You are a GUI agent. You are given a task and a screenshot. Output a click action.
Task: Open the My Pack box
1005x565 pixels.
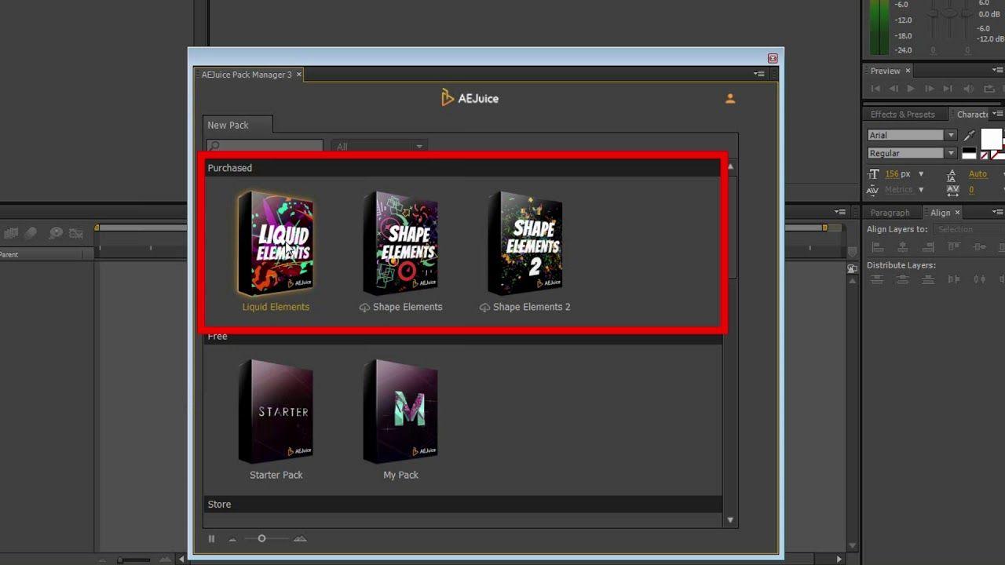pos(400,412)
